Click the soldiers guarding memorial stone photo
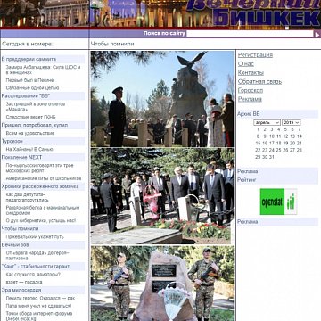 (x=162, y=284)
